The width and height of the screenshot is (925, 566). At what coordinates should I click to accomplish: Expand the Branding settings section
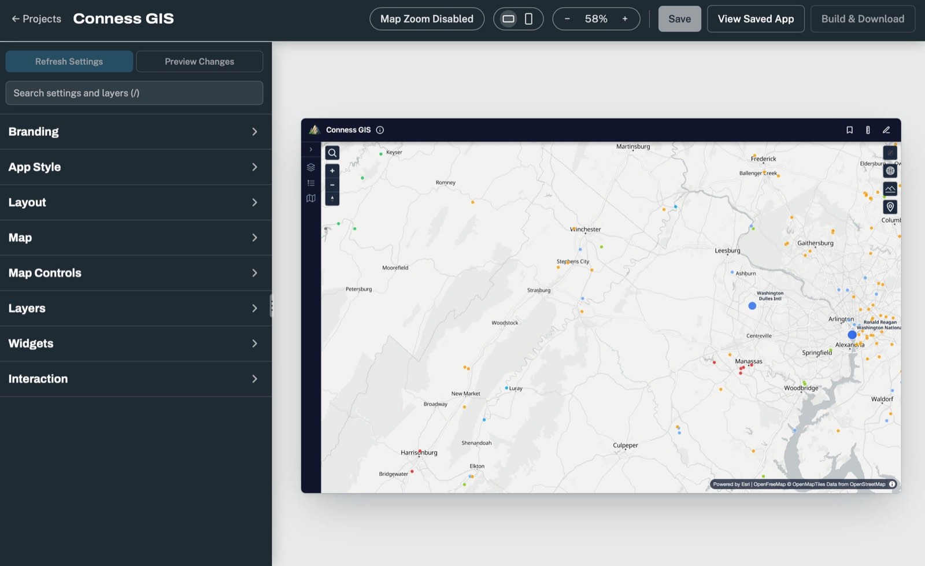click(136, 132)
